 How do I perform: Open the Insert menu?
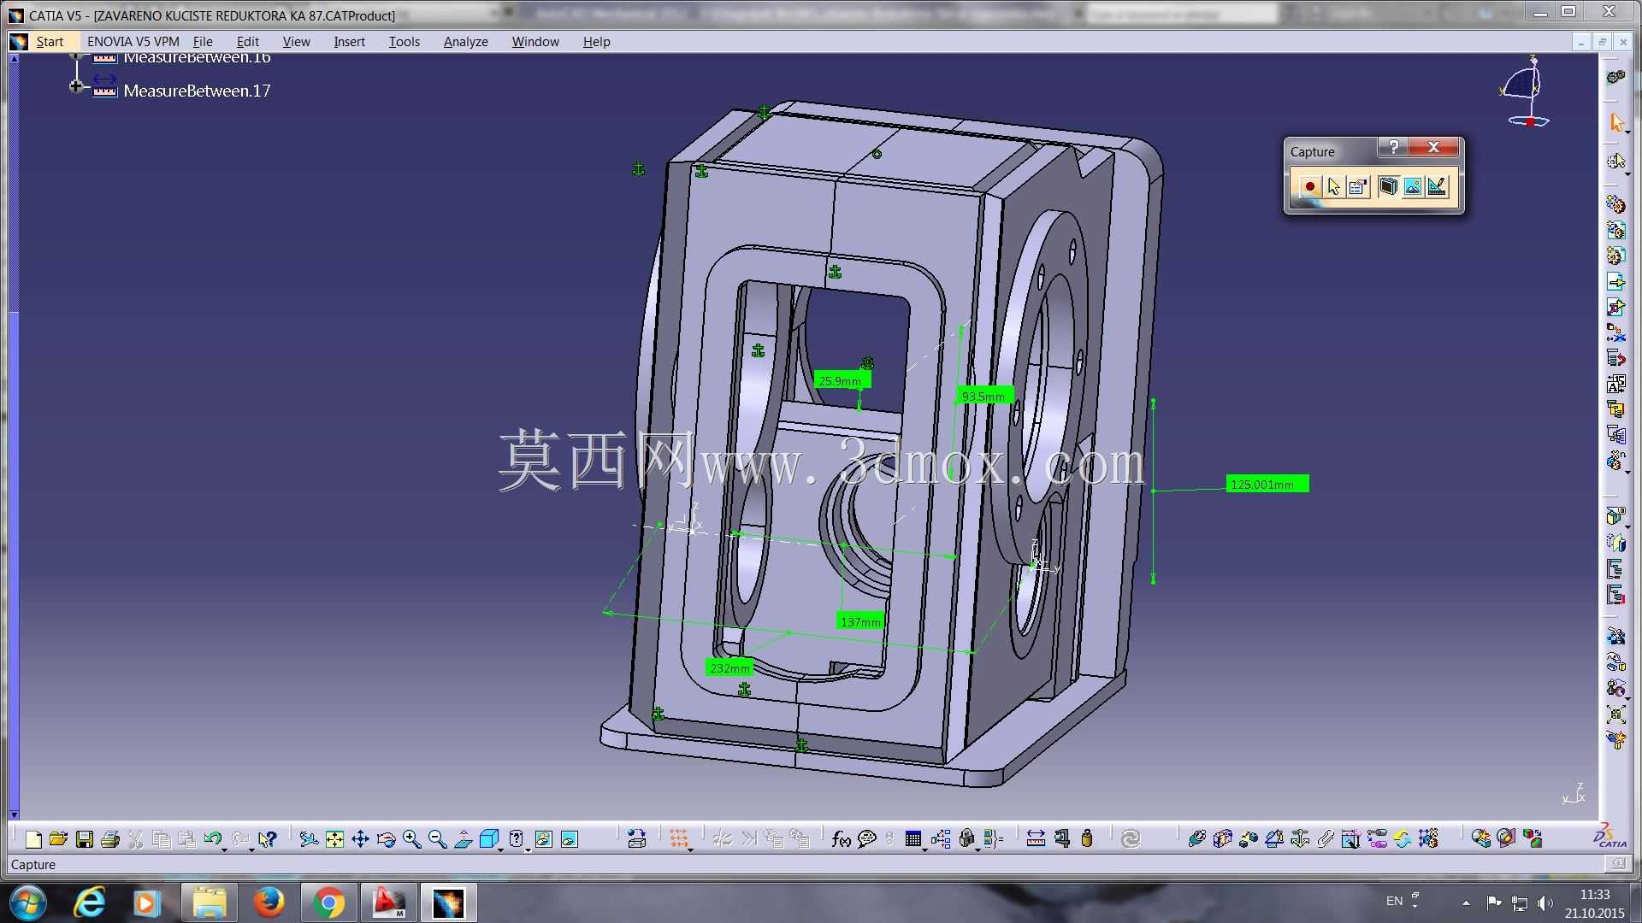(x=349, y=41)
